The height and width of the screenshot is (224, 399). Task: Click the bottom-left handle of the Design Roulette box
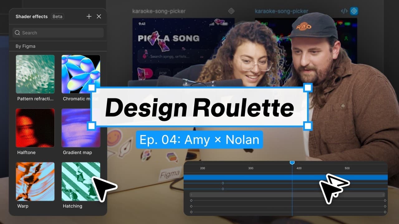click(91, 126)
